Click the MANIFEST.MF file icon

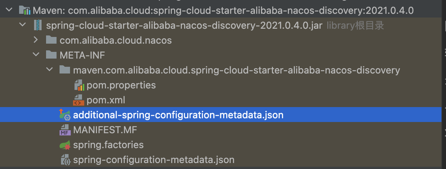(x=65, y=130)
